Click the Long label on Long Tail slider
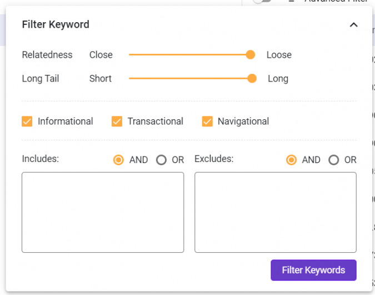This screenshot has width=375, height=295. (x=278, y=79)
